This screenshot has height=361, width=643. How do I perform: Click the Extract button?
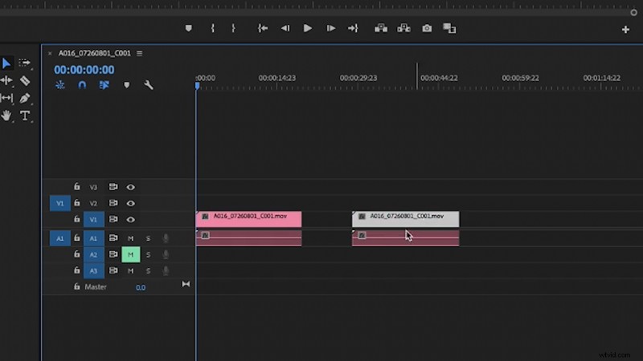click(404, 28)
